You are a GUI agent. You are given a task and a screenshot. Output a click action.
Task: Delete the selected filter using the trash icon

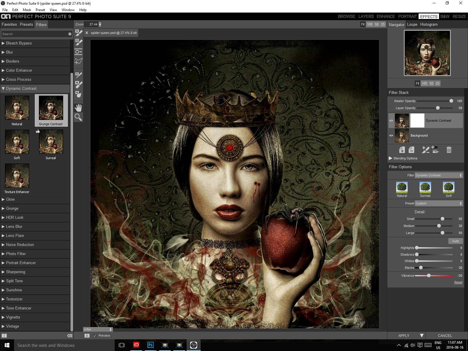(x=449, y=150)
